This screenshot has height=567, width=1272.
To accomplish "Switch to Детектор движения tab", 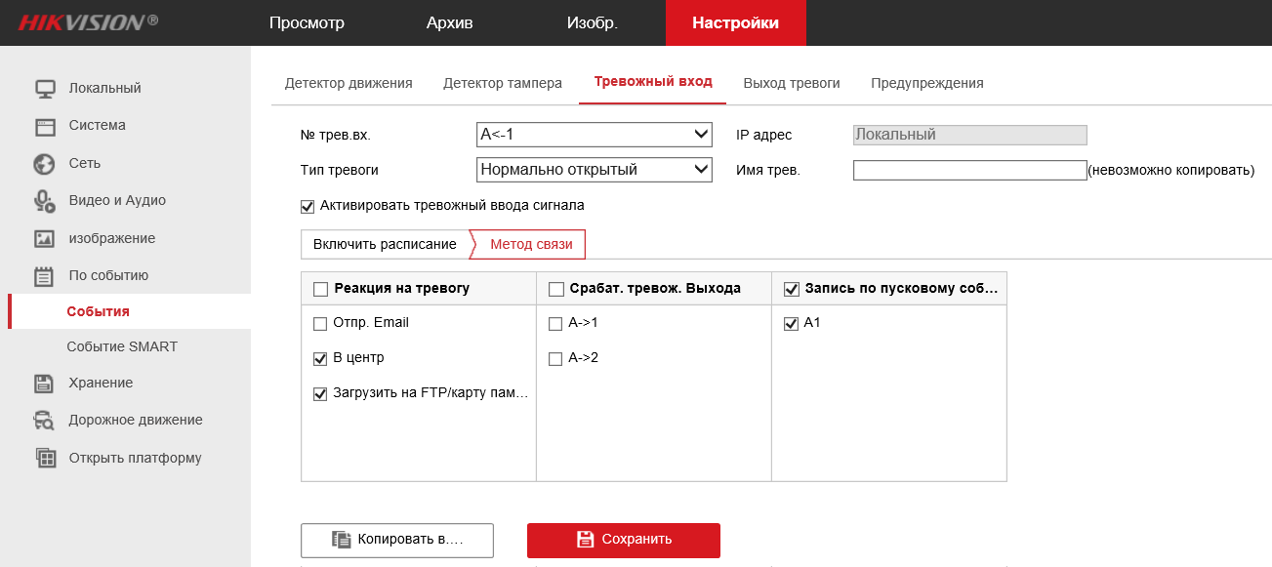I will 349,84.
